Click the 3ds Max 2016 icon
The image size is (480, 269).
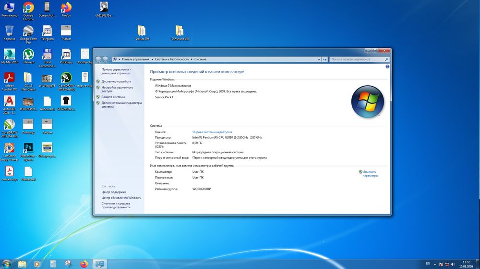pos(9,54)
